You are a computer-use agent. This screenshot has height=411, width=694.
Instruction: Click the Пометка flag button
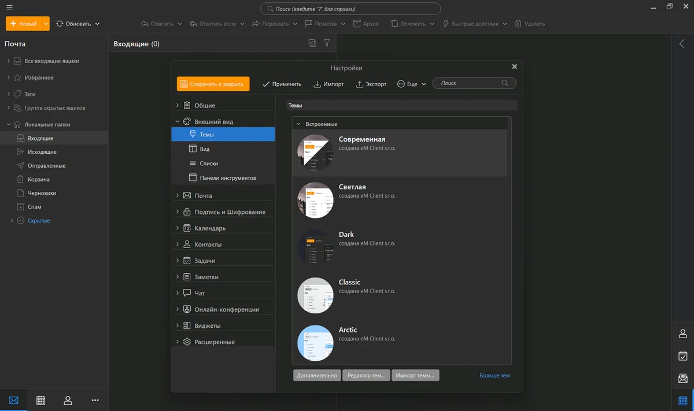(x=320, y=24)
